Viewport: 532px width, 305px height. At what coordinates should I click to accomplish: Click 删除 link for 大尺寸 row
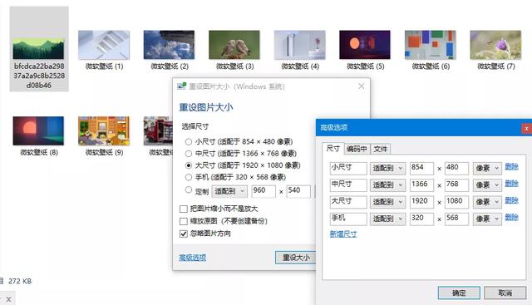click(x=512, y=200)
